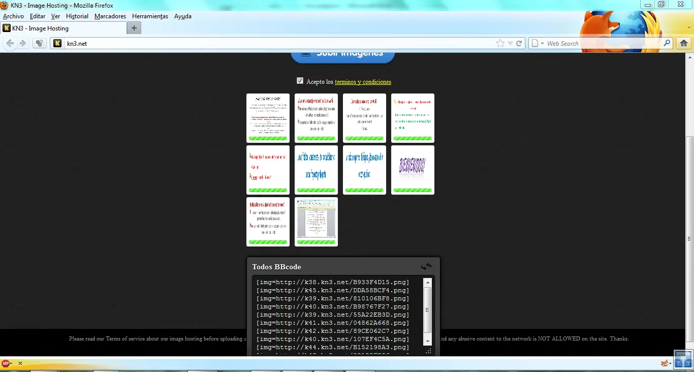Open a new tab with plus button
Viewport: 694px width, 372px height.
[134, 28]
